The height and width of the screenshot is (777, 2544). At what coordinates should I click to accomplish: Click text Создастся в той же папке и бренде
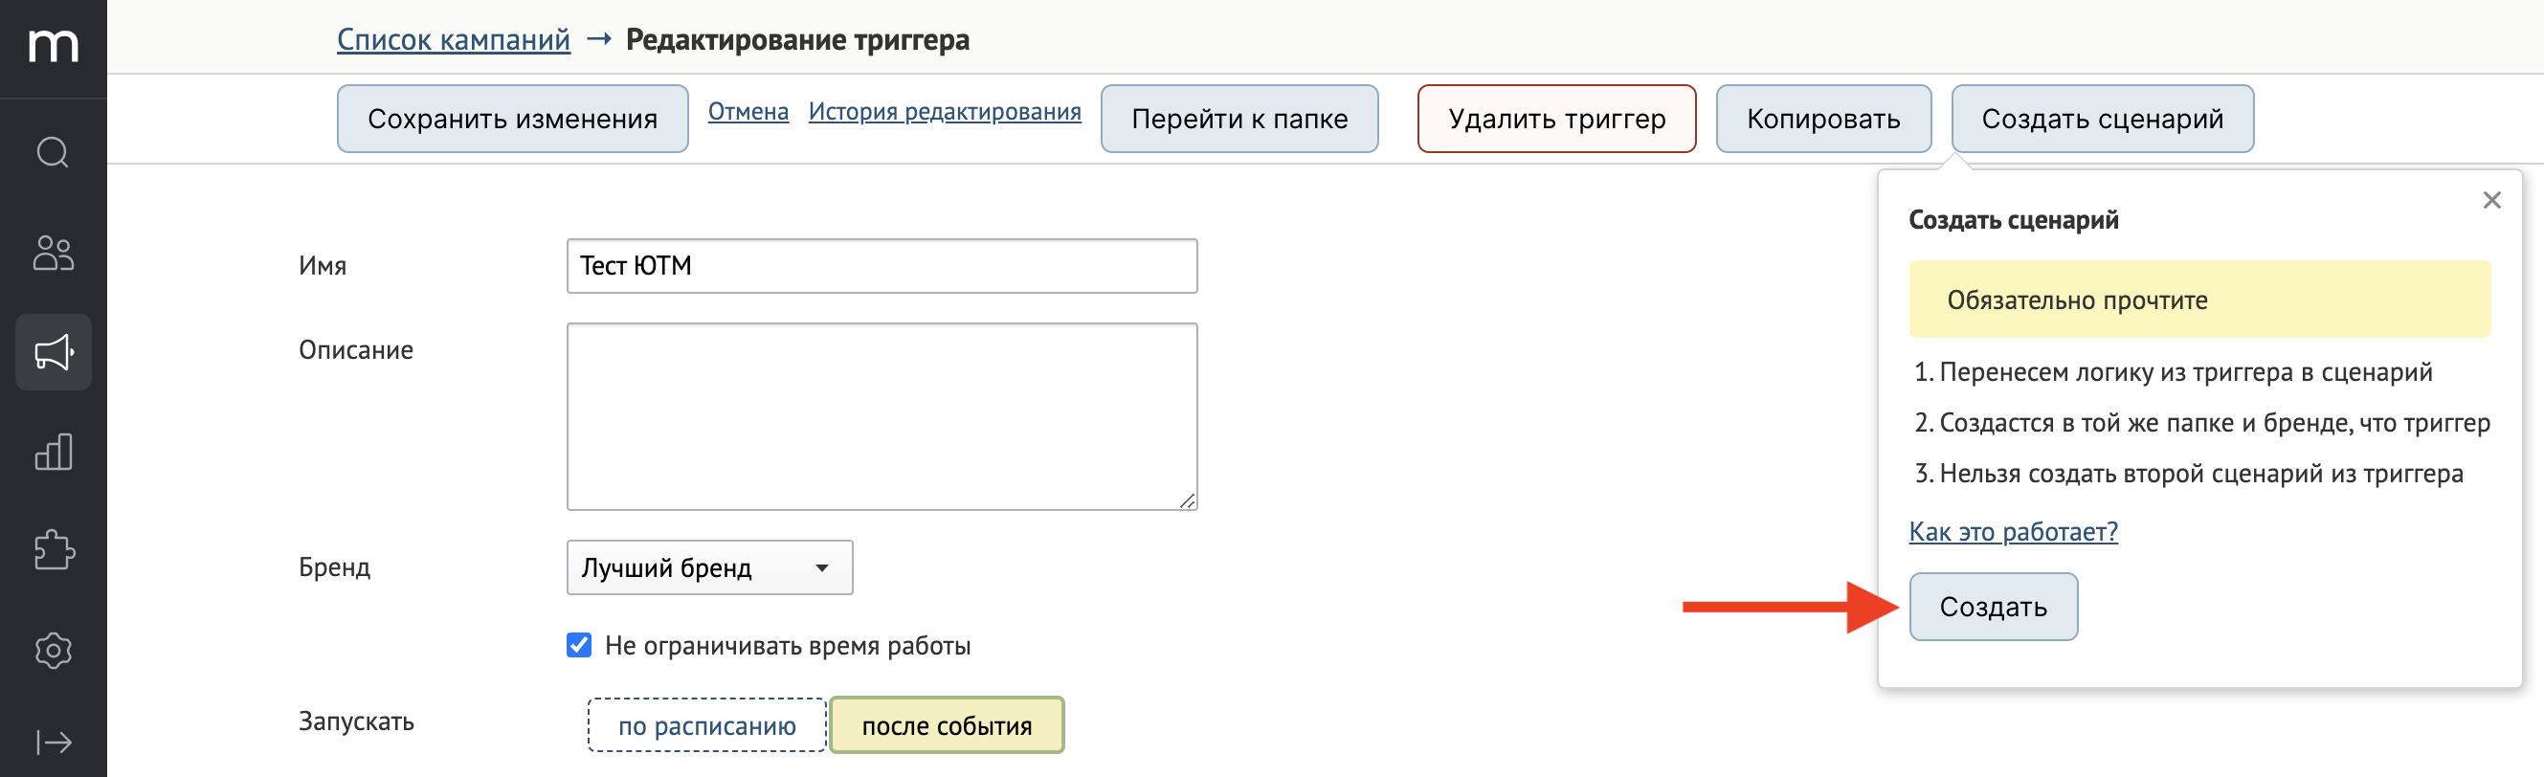(x=2145, y=423)
